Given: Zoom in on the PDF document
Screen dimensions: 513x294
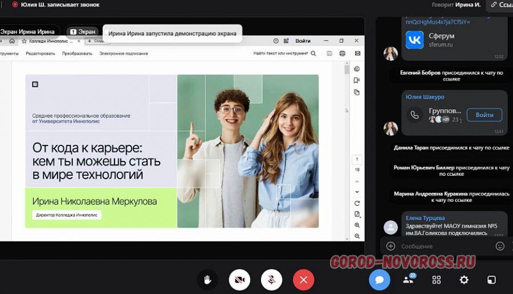Looking at the screenshot, I should [x=357, y=225].
